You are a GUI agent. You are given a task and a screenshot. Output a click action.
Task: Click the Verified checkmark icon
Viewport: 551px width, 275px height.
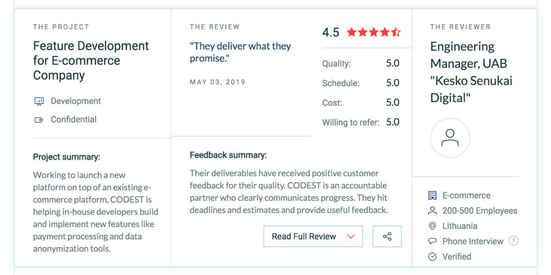(x=432, y=257)
